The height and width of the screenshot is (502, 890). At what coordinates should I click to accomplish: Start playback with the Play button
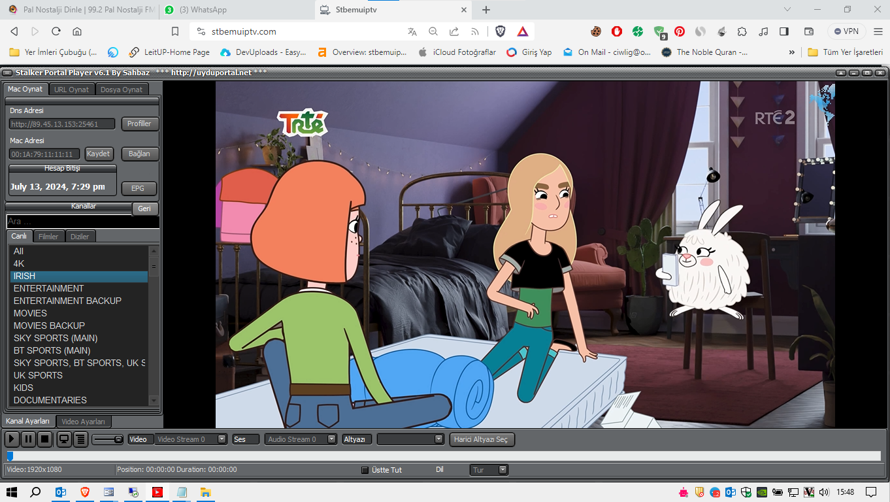tap(12, 439)
